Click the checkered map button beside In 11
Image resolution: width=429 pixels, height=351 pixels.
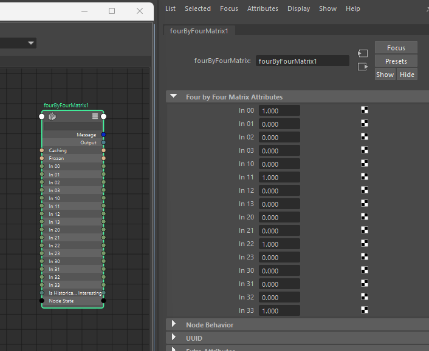pyautogui.click(x=365, y=177)
